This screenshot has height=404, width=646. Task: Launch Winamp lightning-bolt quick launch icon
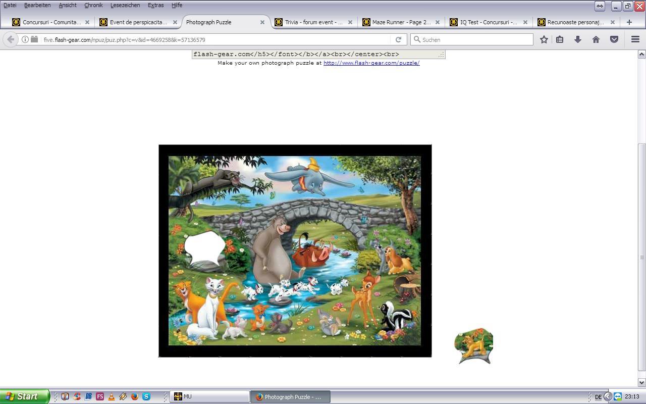[123, 397]
